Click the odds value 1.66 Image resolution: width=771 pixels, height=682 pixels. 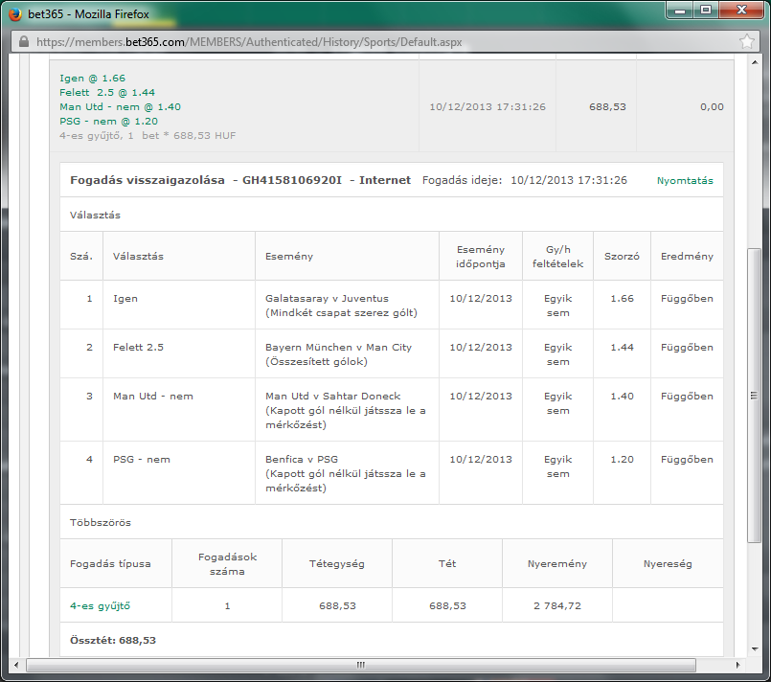pyautogui.click(x=622, y=299)
